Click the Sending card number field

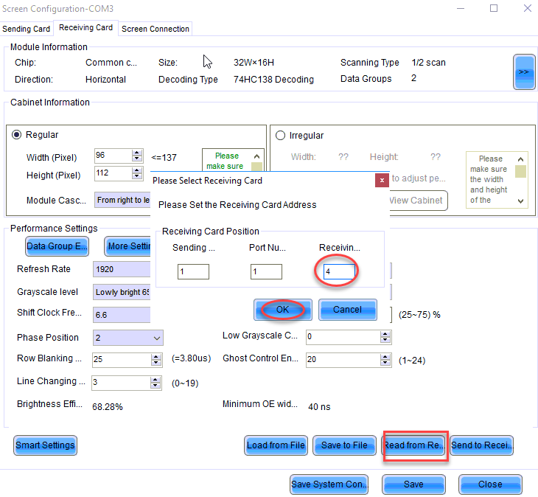(x=193, y=271)
